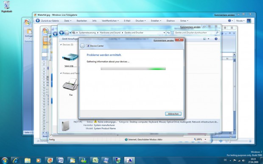Open the Erstellen dropdown in Fotogalerie
Viewport: 263px width, 164px height.
(x=156, y=21)
